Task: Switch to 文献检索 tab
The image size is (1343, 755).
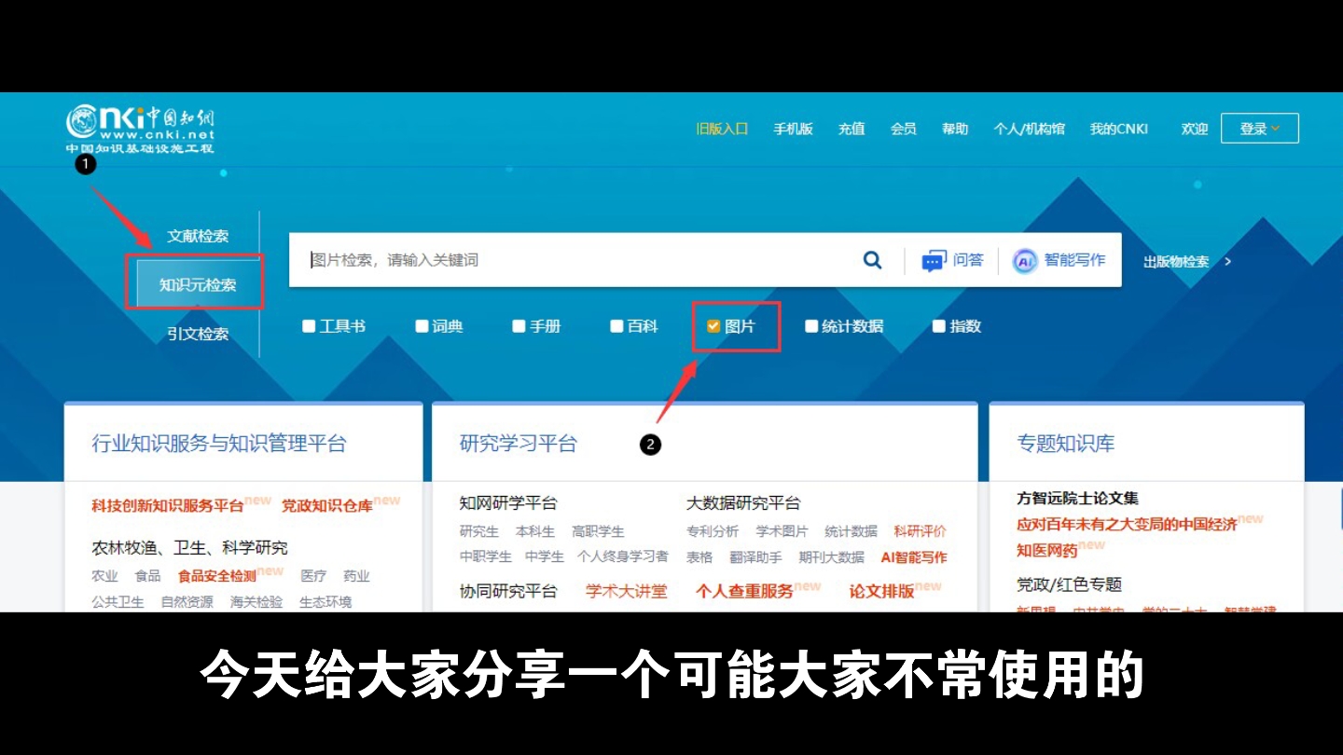Action: coord(198,236)
